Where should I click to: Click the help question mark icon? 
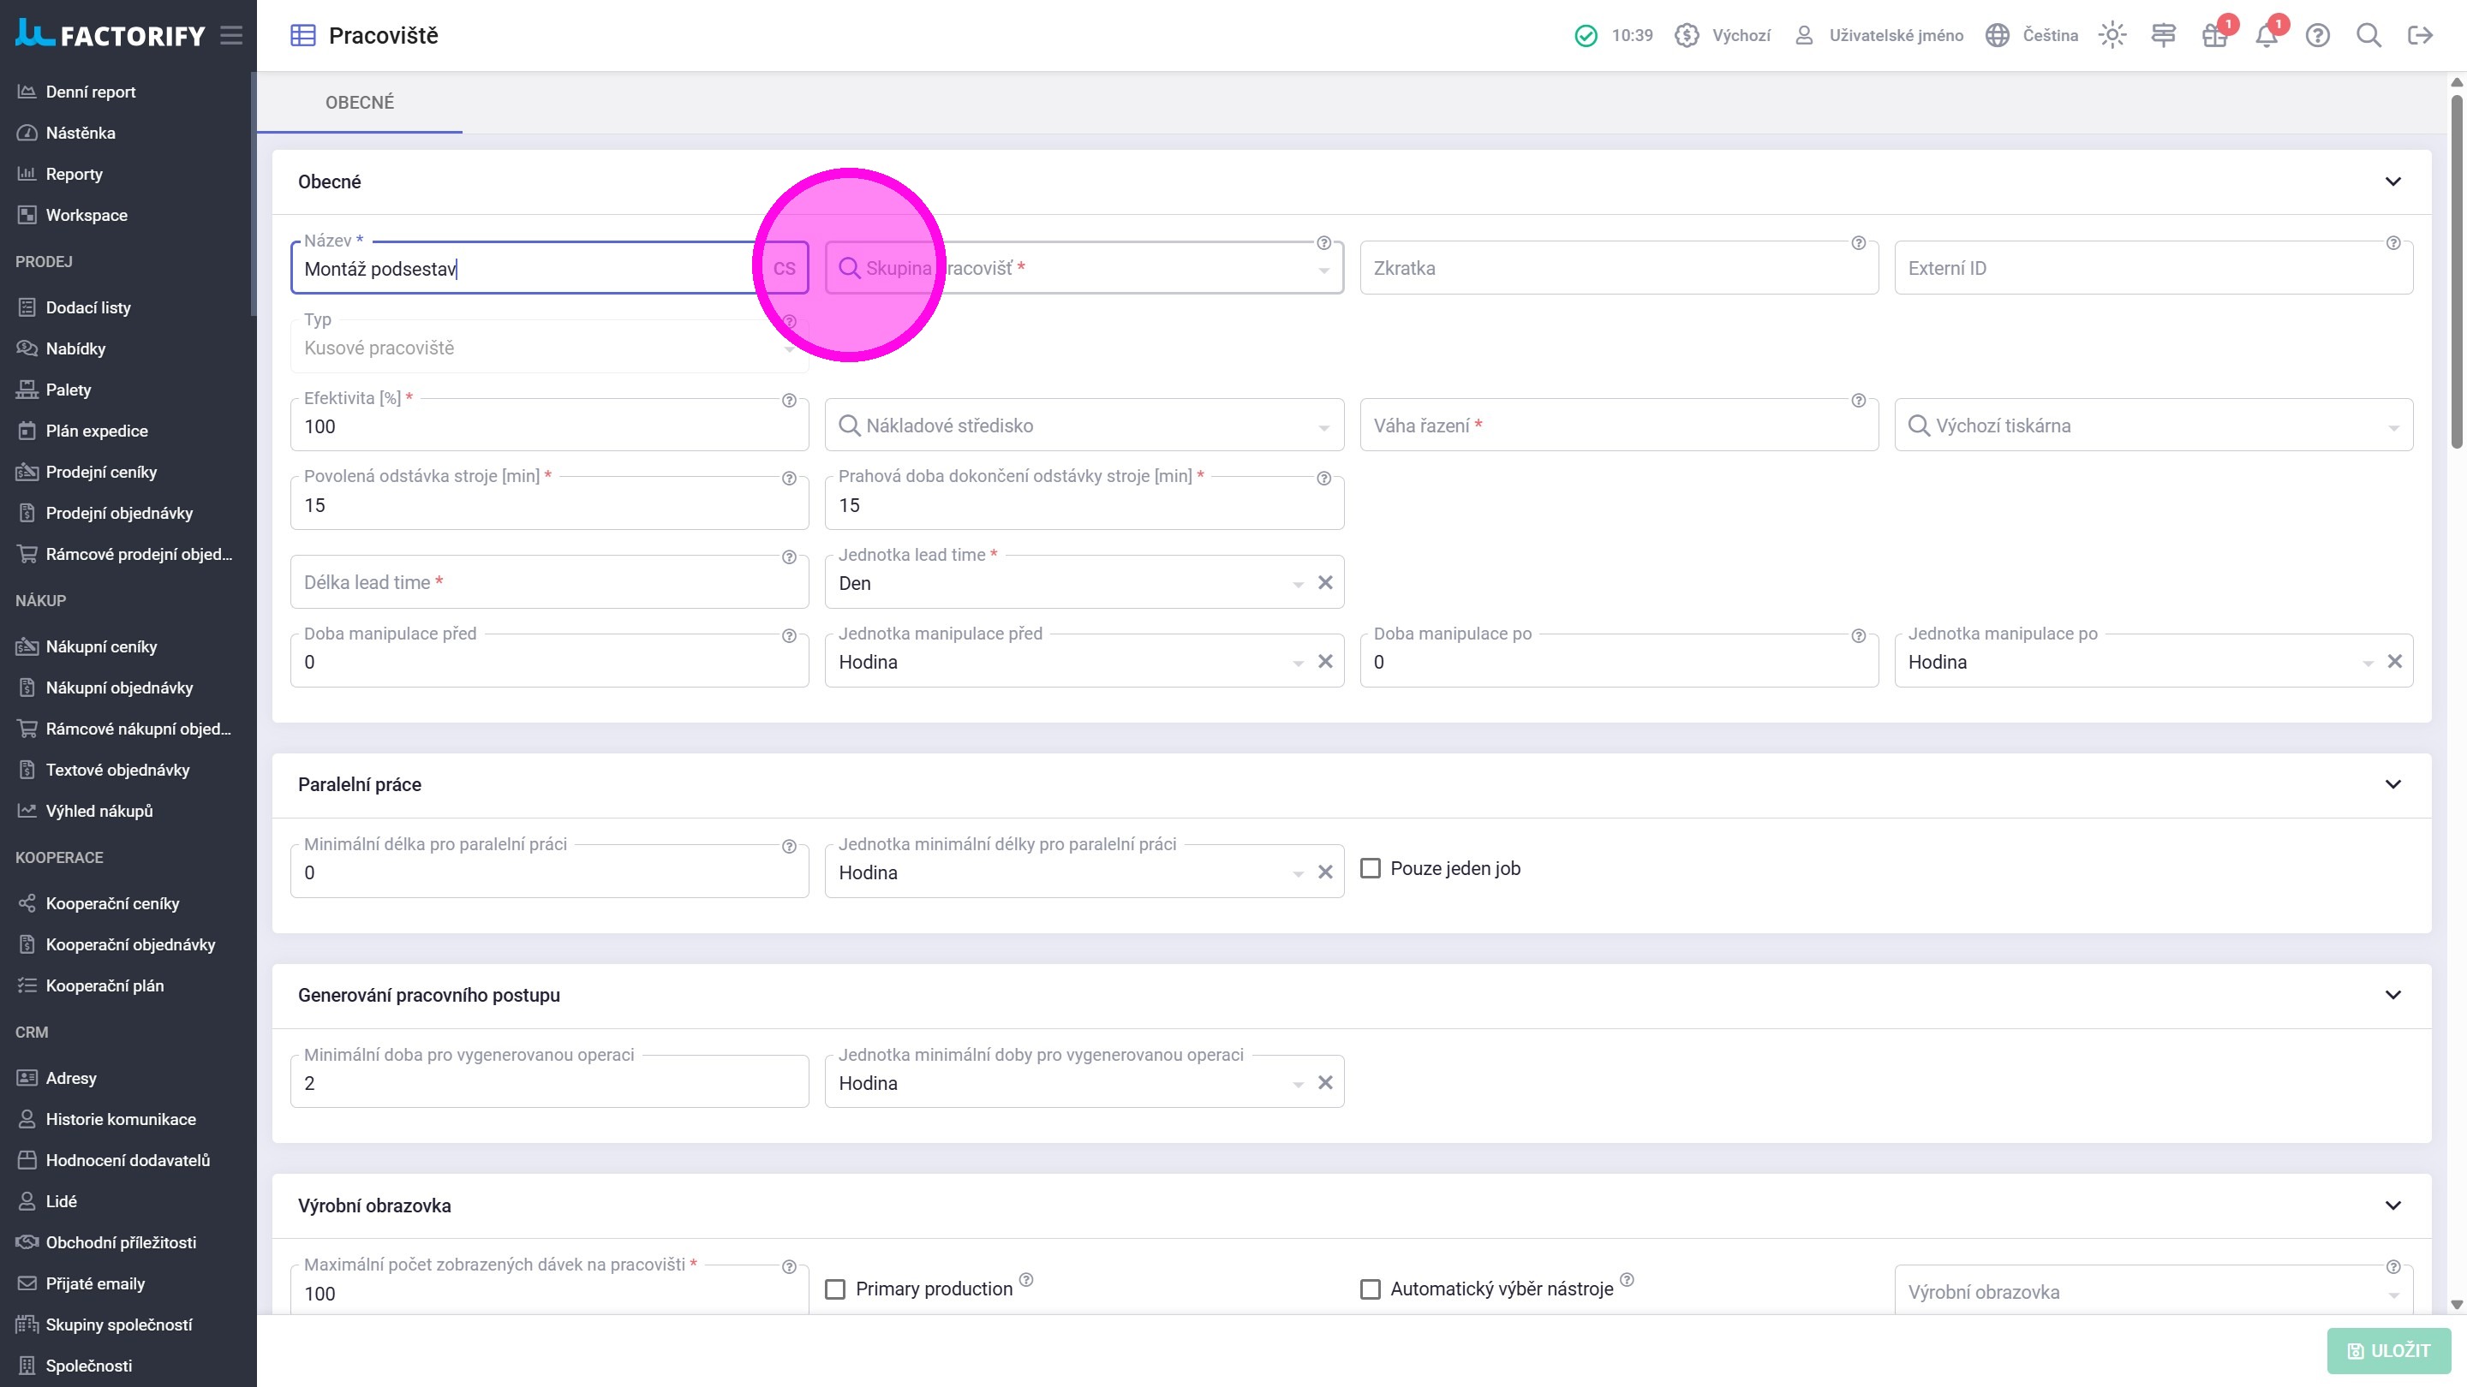click(x=2316, y=35)
